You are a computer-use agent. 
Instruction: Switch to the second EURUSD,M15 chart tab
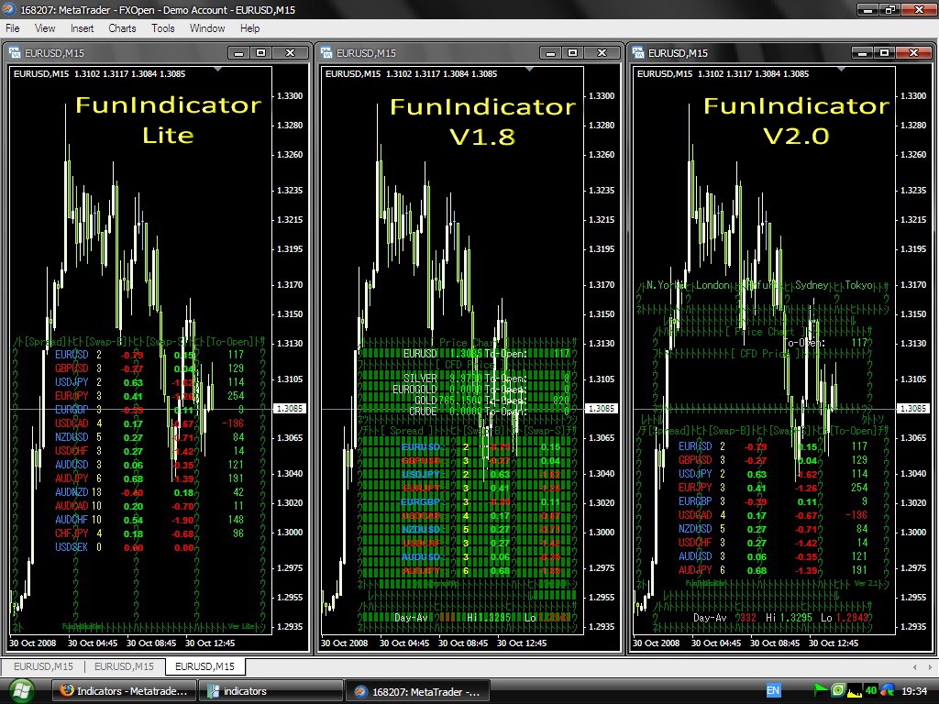pos(124,666)
